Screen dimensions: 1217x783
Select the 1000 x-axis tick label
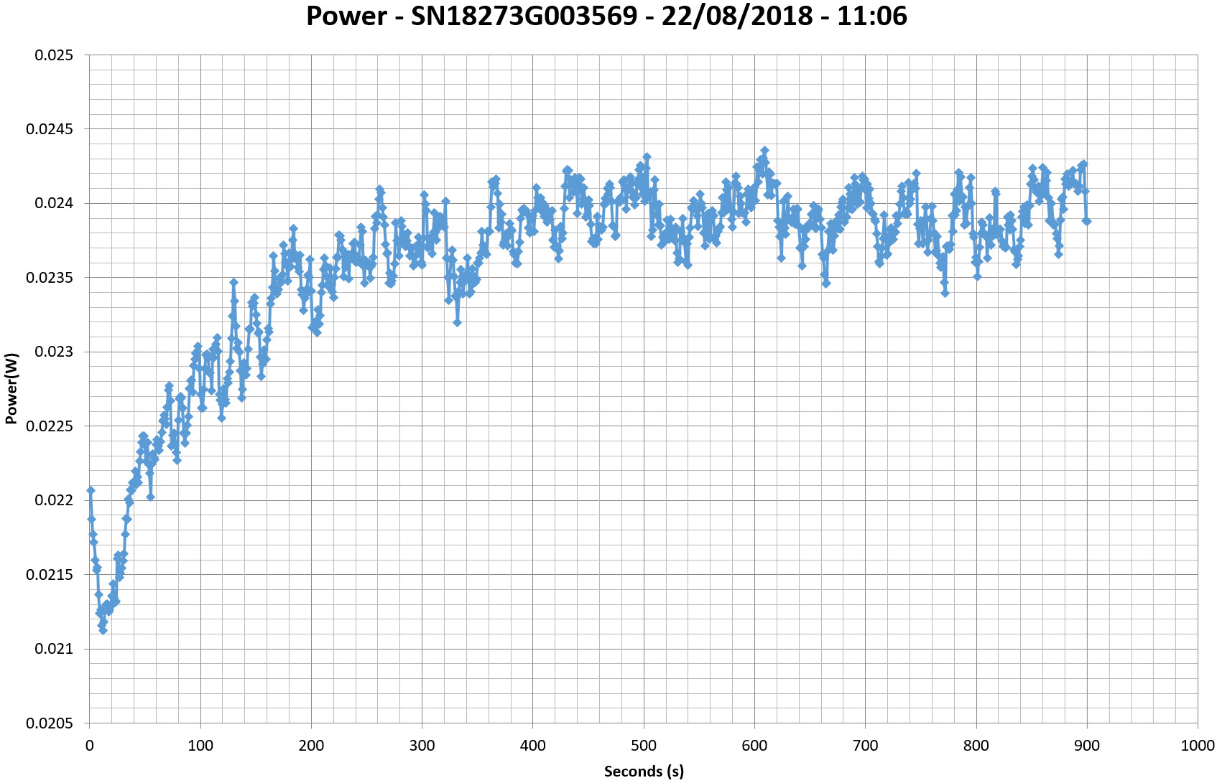click(1198, 746)
